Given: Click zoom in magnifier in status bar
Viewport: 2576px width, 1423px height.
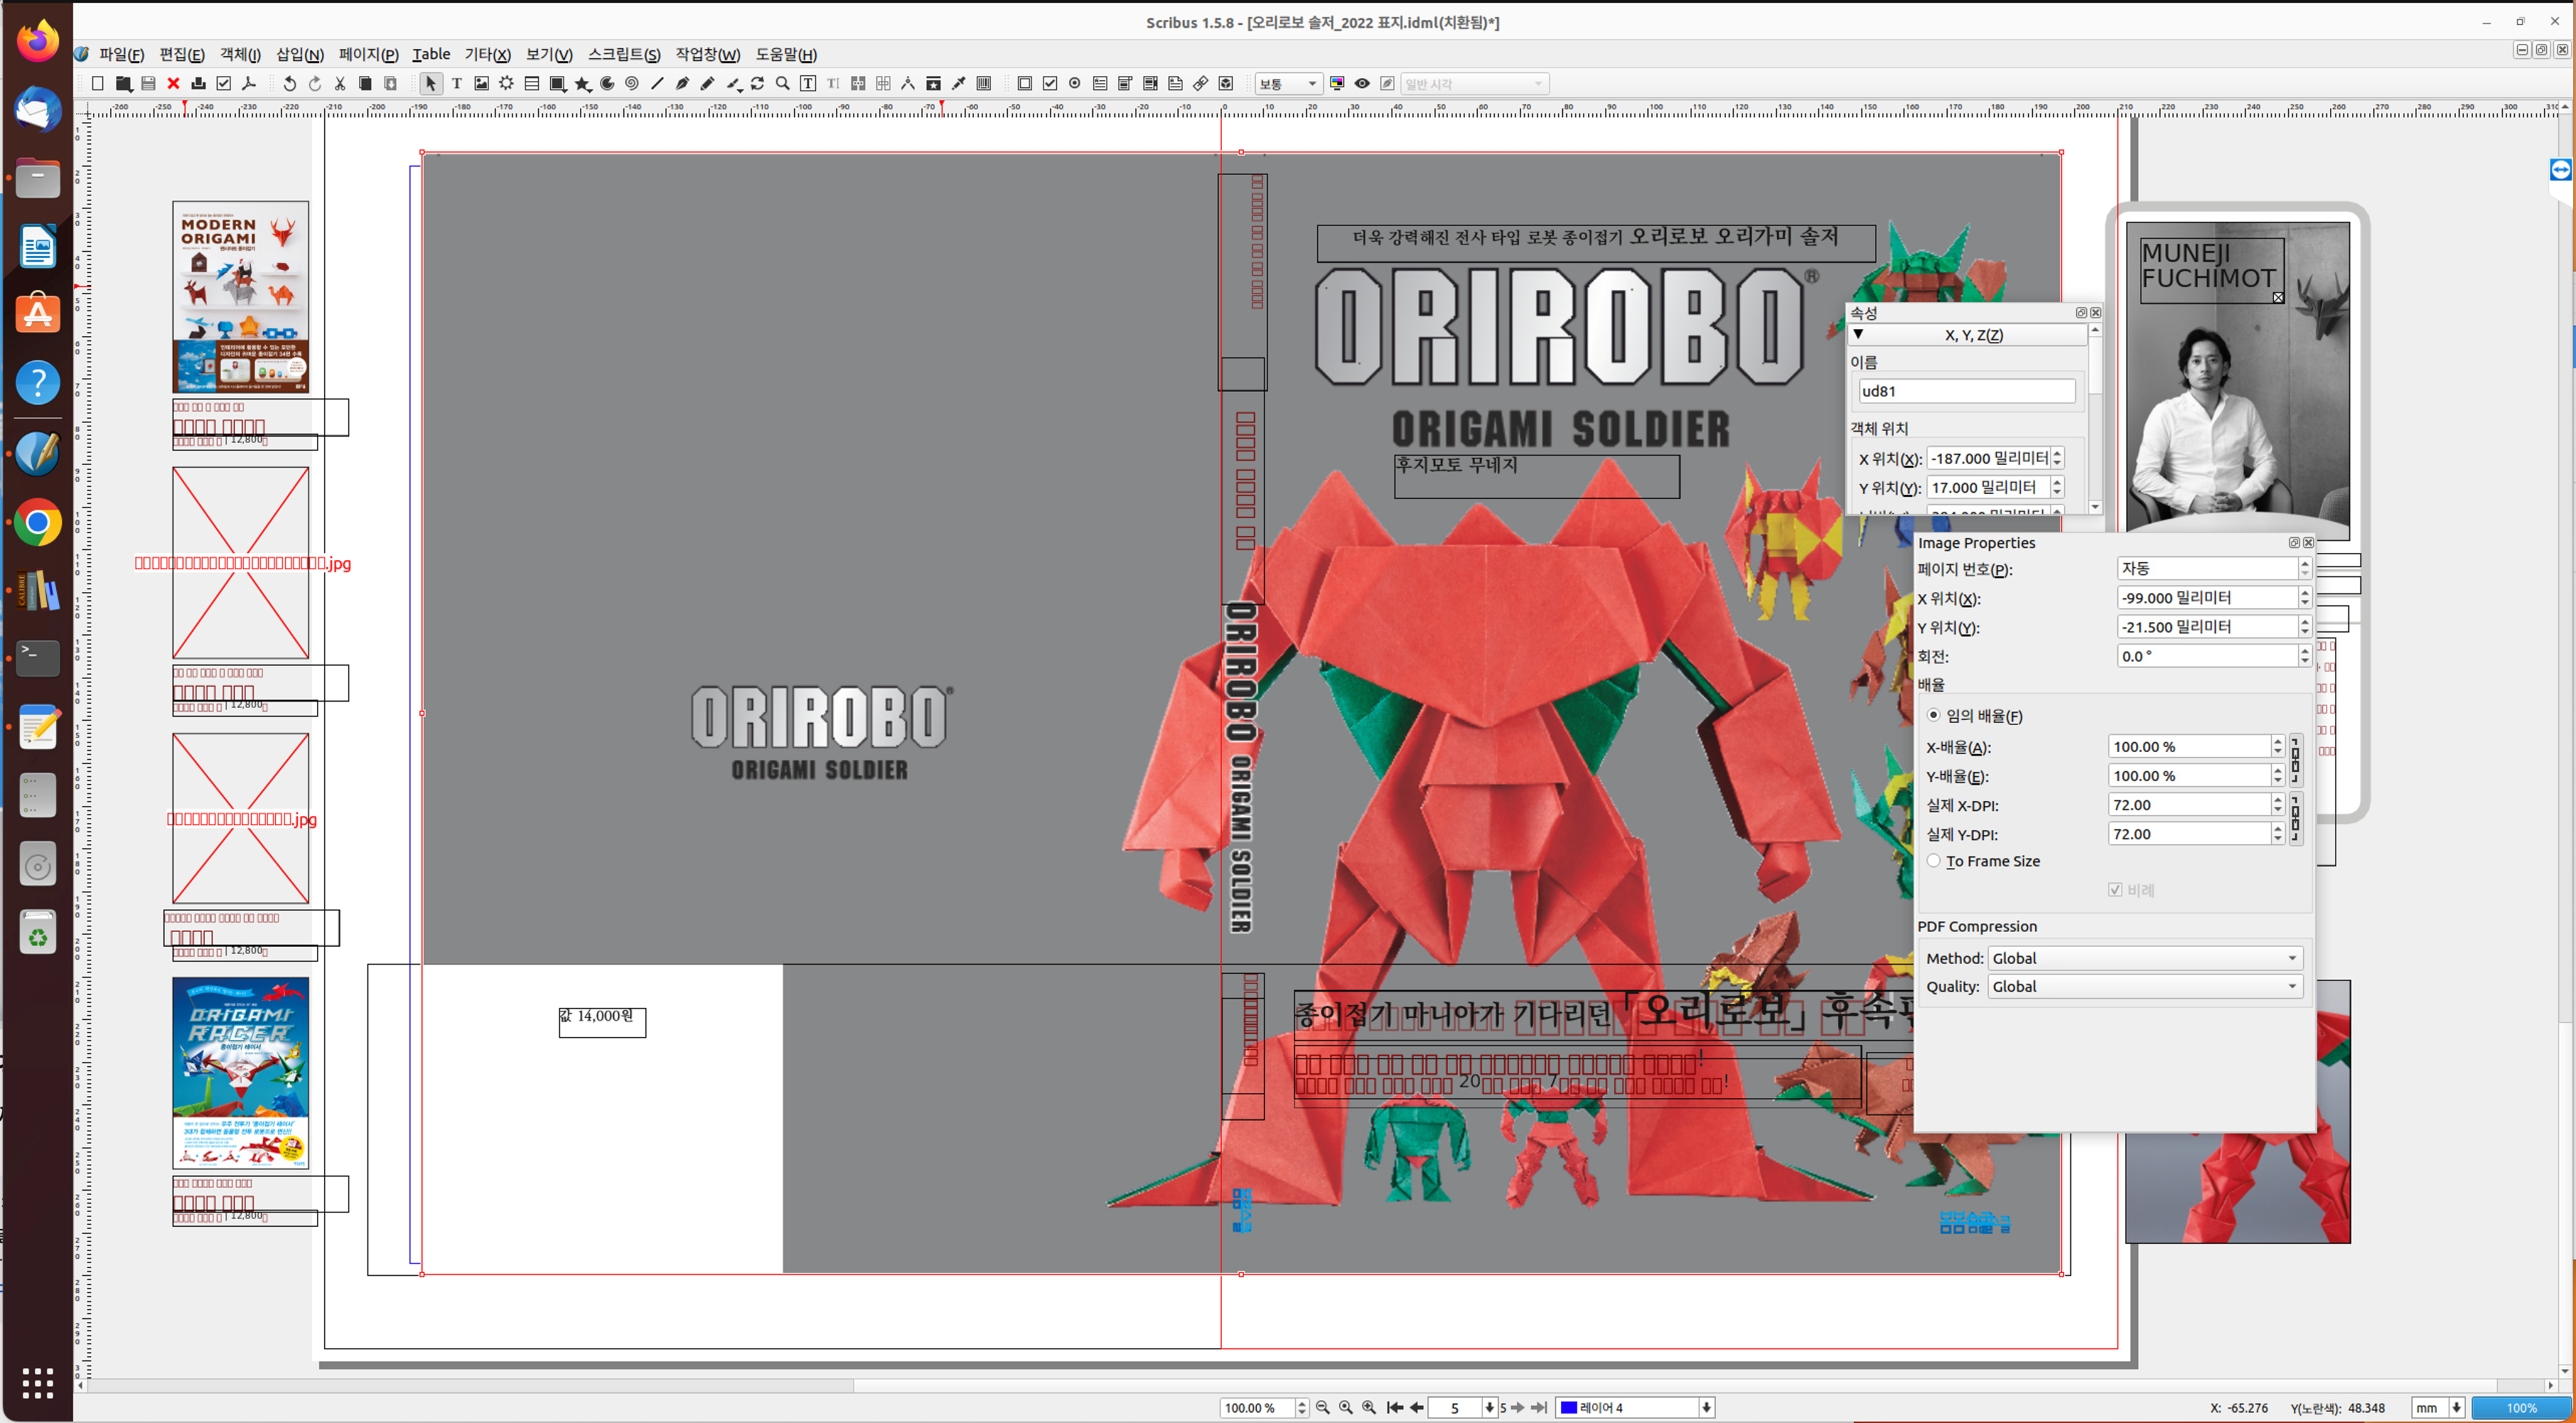Looking at the screenshot, I should 1369,1407.
